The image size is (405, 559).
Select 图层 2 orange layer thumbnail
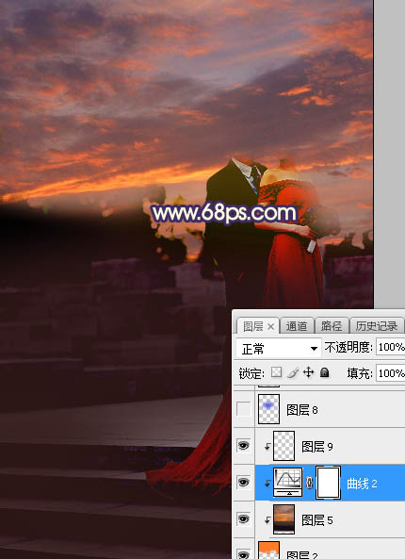coord(268,551)
